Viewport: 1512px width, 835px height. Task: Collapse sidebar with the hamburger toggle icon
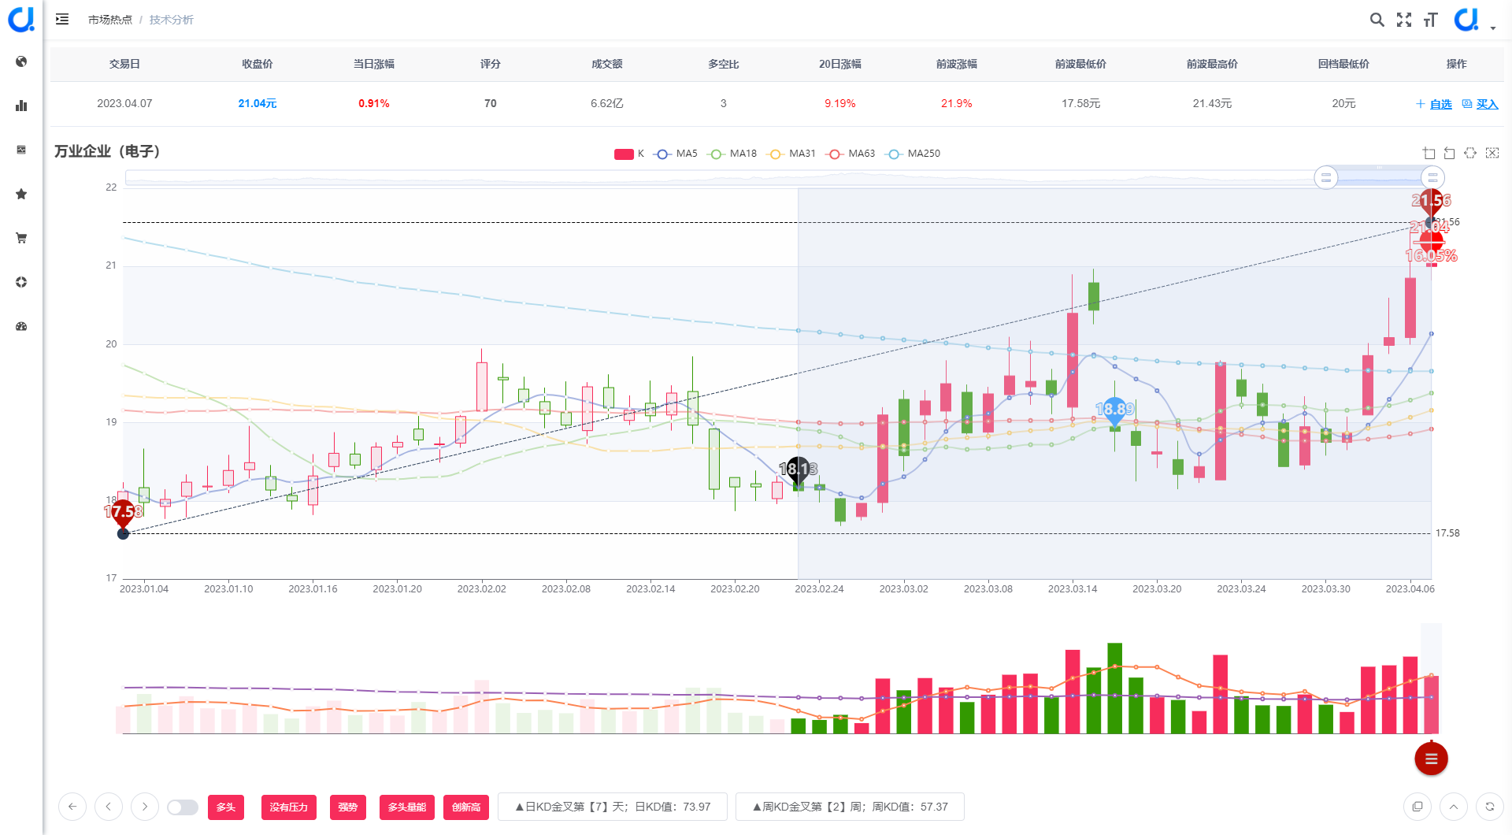(x=62, y=19)
